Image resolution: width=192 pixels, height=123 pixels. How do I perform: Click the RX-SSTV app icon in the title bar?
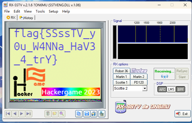[6, 5]
